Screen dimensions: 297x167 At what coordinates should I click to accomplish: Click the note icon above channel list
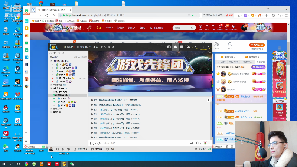tap(59, 53)
